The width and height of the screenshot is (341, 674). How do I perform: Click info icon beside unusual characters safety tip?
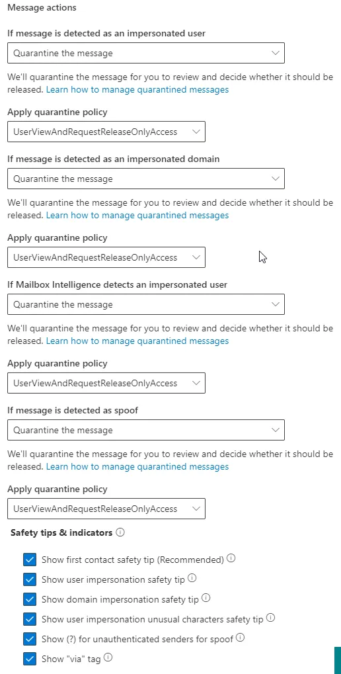[270, 618]
